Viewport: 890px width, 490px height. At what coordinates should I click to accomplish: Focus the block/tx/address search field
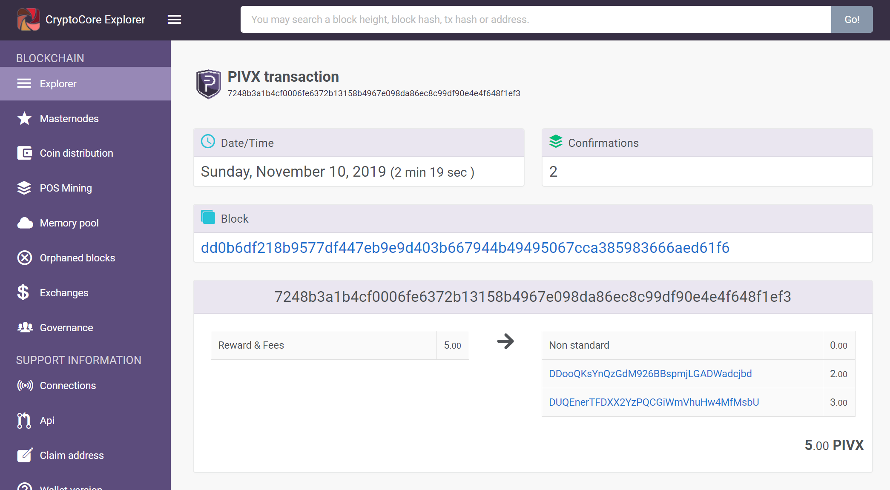click(536, 20)
